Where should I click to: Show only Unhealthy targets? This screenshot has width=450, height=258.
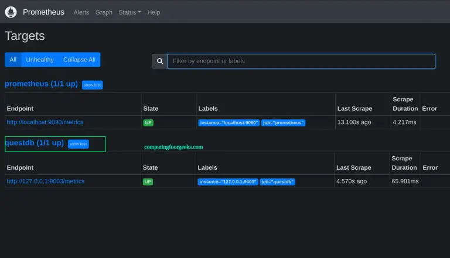[40, 60]
